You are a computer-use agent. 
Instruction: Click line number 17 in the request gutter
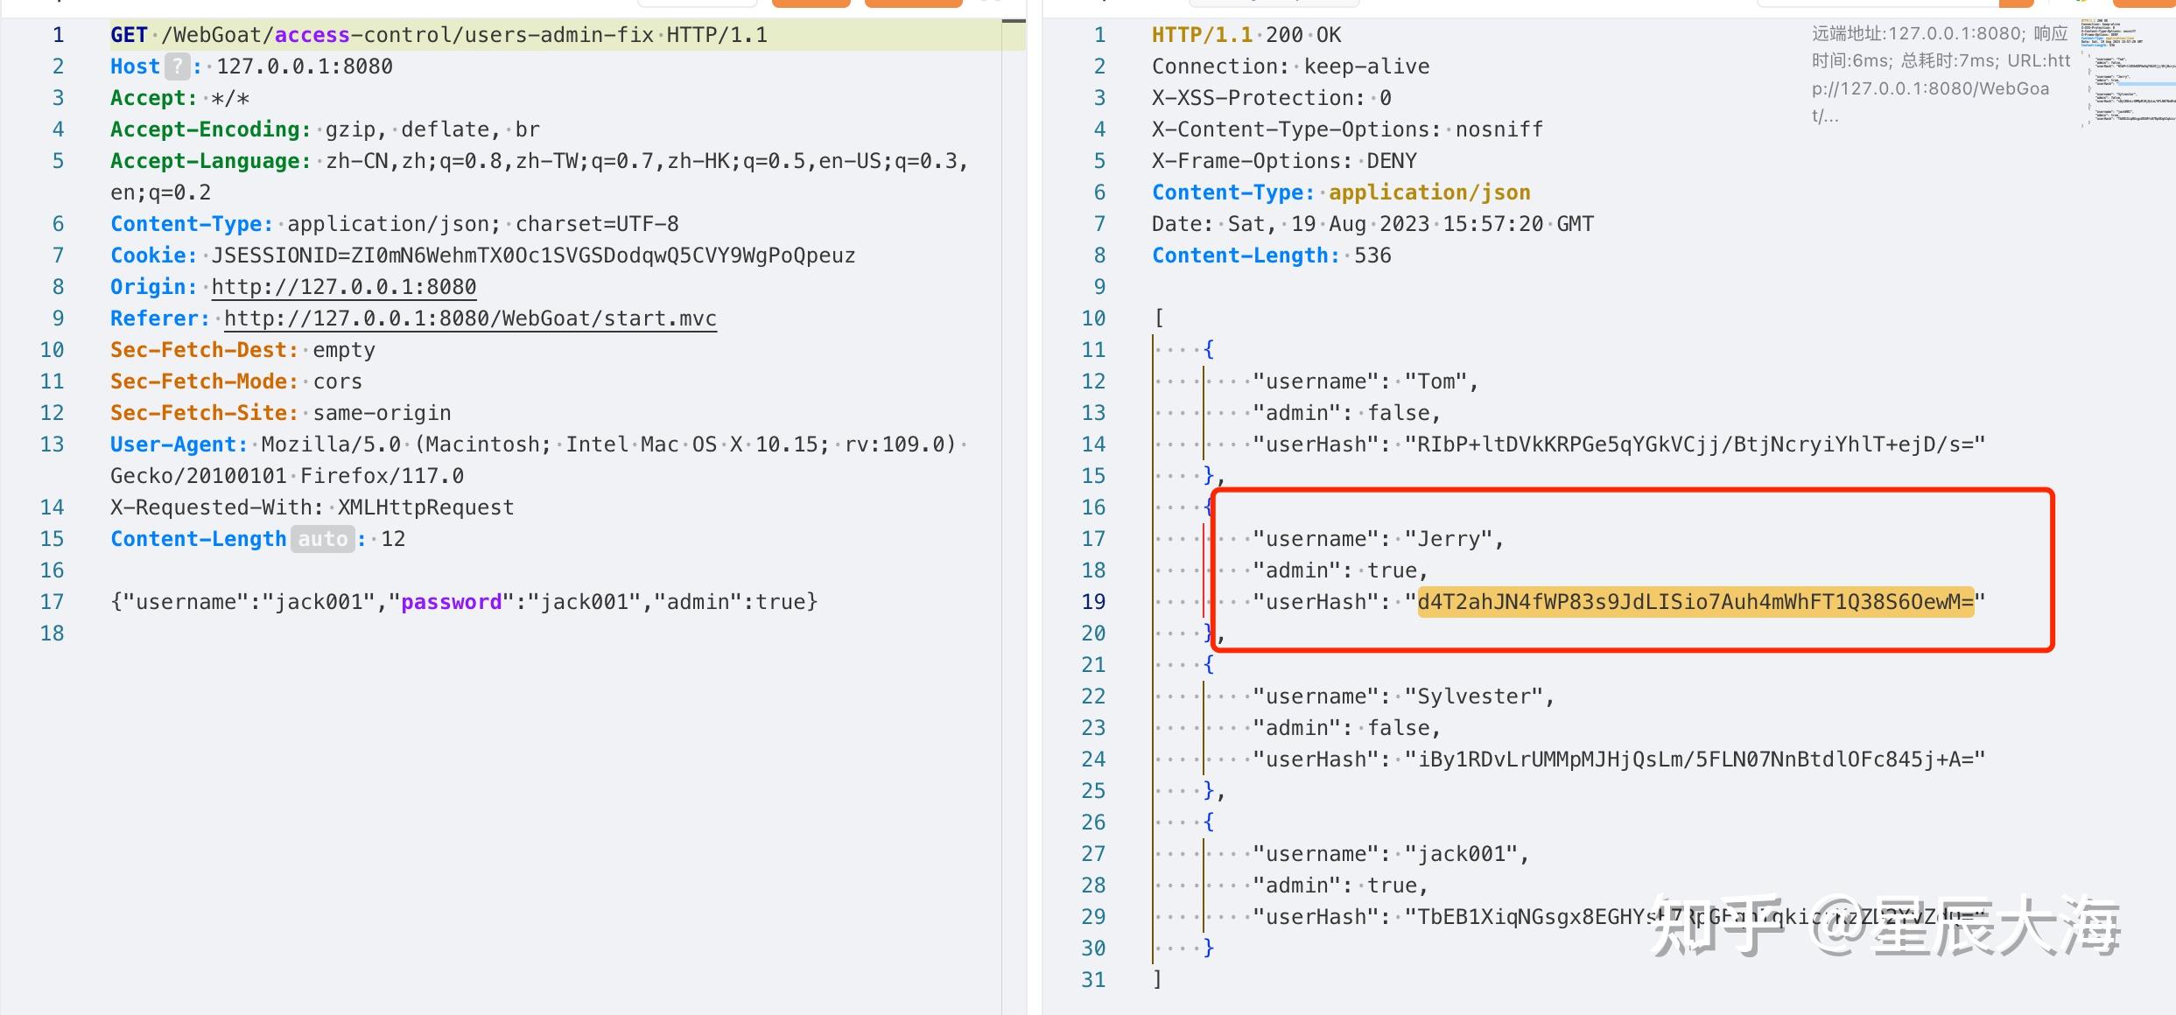tap(53, 602)
